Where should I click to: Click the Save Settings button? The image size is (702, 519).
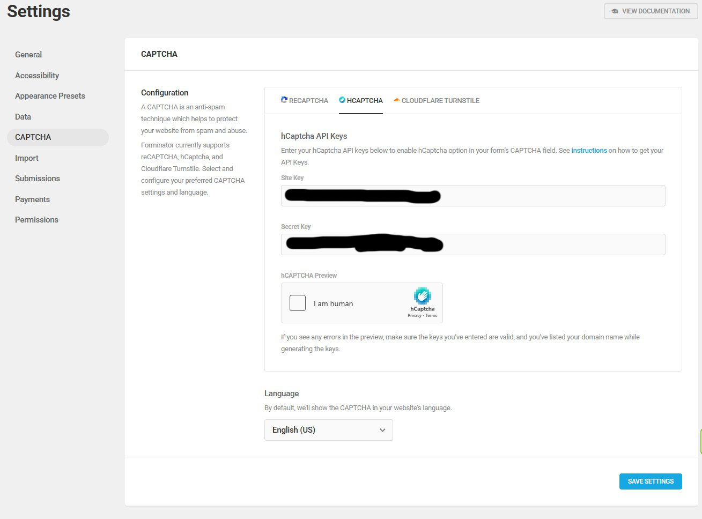click(x=651, y=481)
